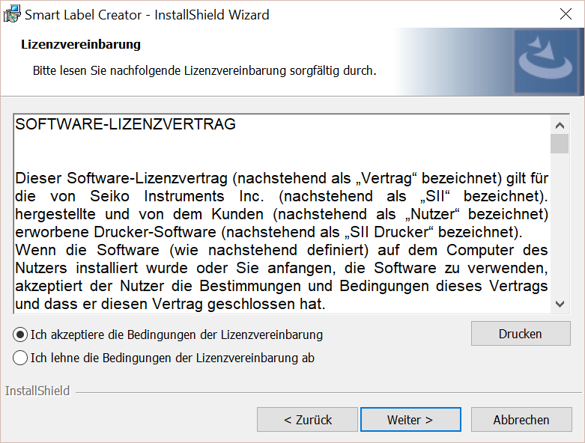Click the license scrollbar down arrow
Image resolution: width=585 pixels, height=443 pixels.
click(x=560, y=303)
